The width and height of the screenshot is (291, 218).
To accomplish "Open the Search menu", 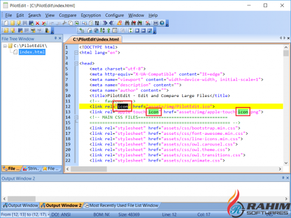I will [34, 15].
